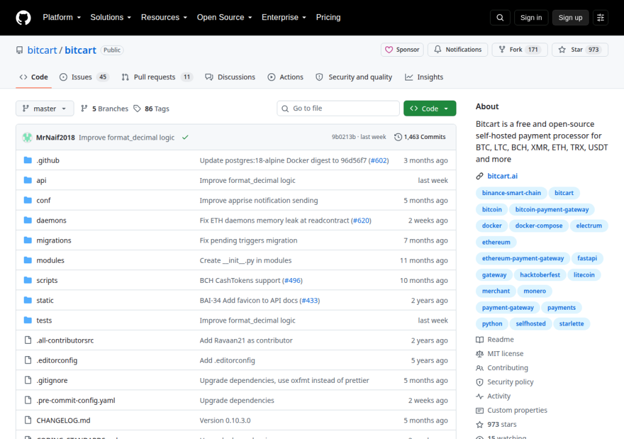Click the migrations folder icon
Screen dimensions: 624x439
(28, 240)
